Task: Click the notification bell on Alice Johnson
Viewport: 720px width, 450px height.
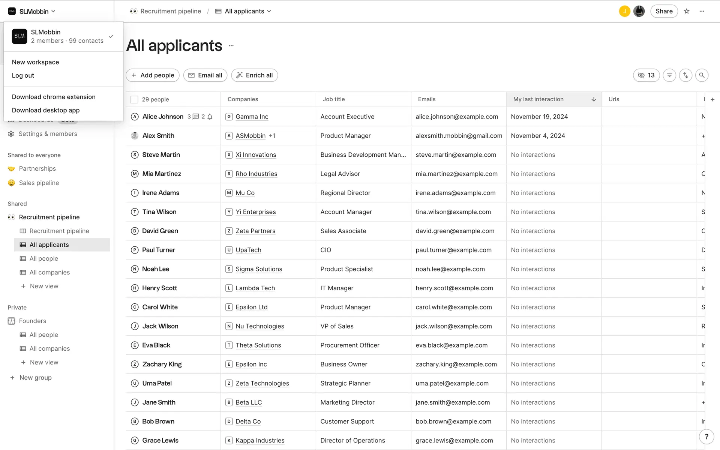Action: (x=210, y=117)
